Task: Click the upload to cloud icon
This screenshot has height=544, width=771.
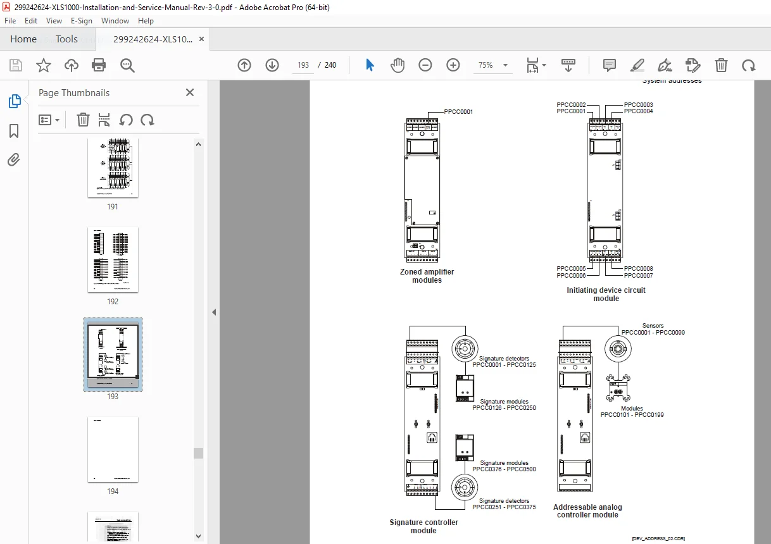Action: [72, 65]
